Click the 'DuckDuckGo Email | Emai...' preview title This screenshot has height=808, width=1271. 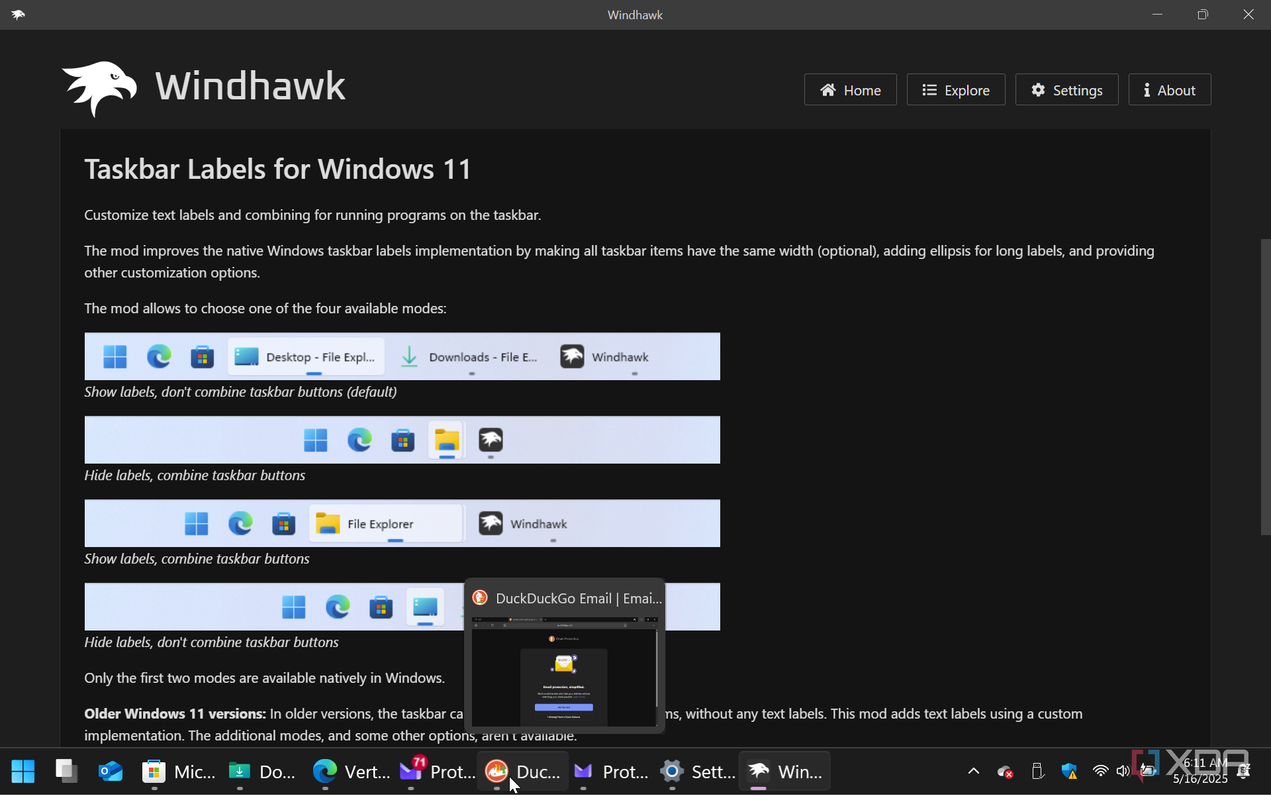[579, 598]
